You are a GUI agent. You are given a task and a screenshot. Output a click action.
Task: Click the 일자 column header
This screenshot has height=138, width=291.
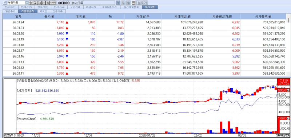[x=19, y=16]
